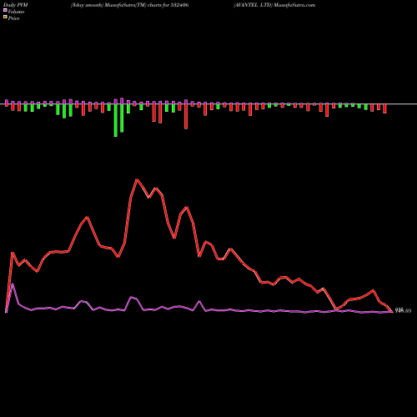Screen dimensions: 417x417
Task: Click the 'Volume' legend label
Action: [16, 12]
